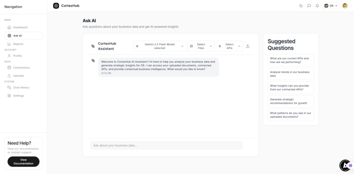Focus the Ask about your business data field
Viewport: 354px width, 174px height.
[x=166, y=145]
